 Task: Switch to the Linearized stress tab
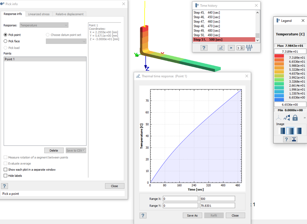click(x=39, y=14)
